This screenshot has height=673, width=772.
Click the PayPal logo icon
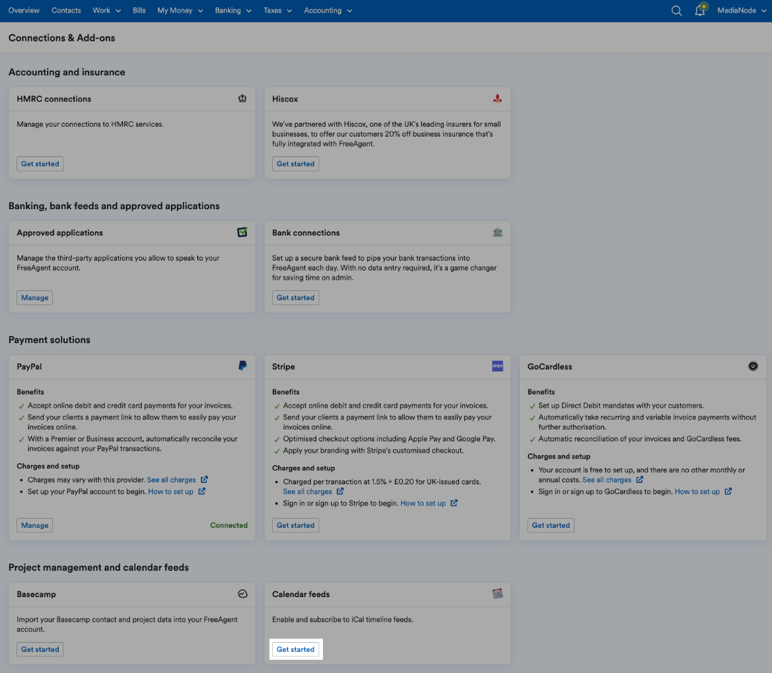pos(242,366)
